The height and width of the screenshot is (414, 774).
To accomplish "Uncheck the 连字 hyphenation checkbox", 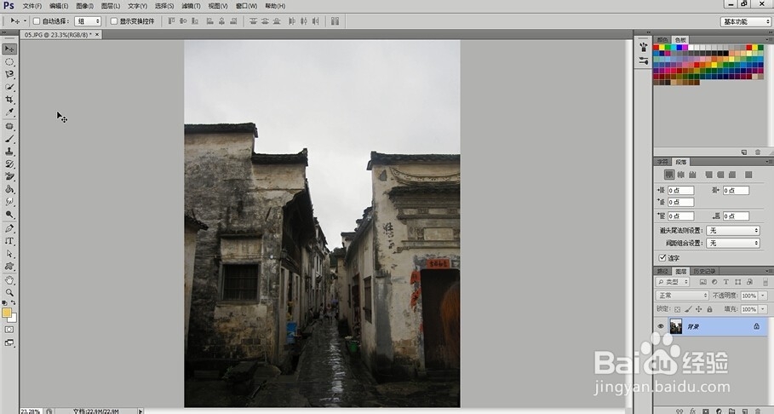I will tap(662, 258).
